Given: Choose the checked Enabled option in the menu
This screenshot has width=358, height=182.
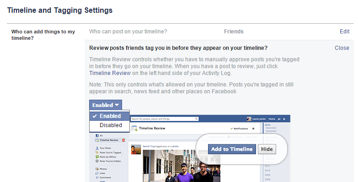Looking at the screenshot, I should pyautogui.click(x=109, y=116).
